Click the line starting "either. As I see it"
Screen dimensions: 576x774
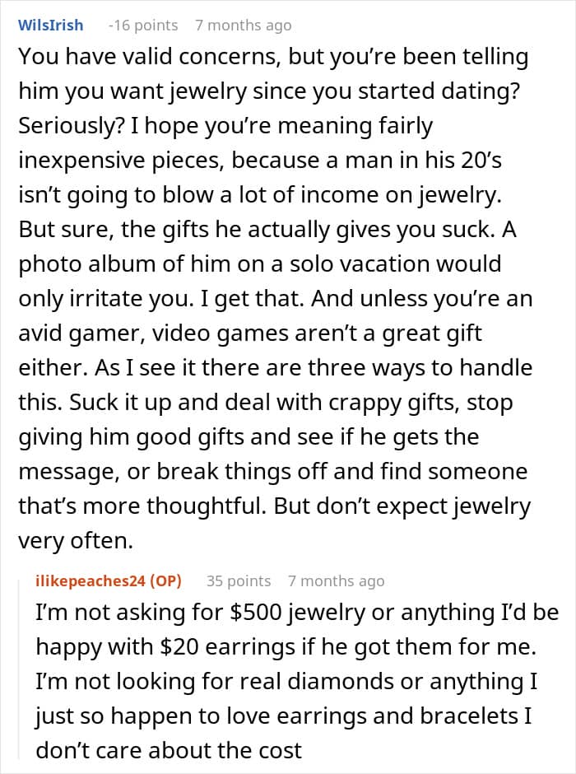275,368
